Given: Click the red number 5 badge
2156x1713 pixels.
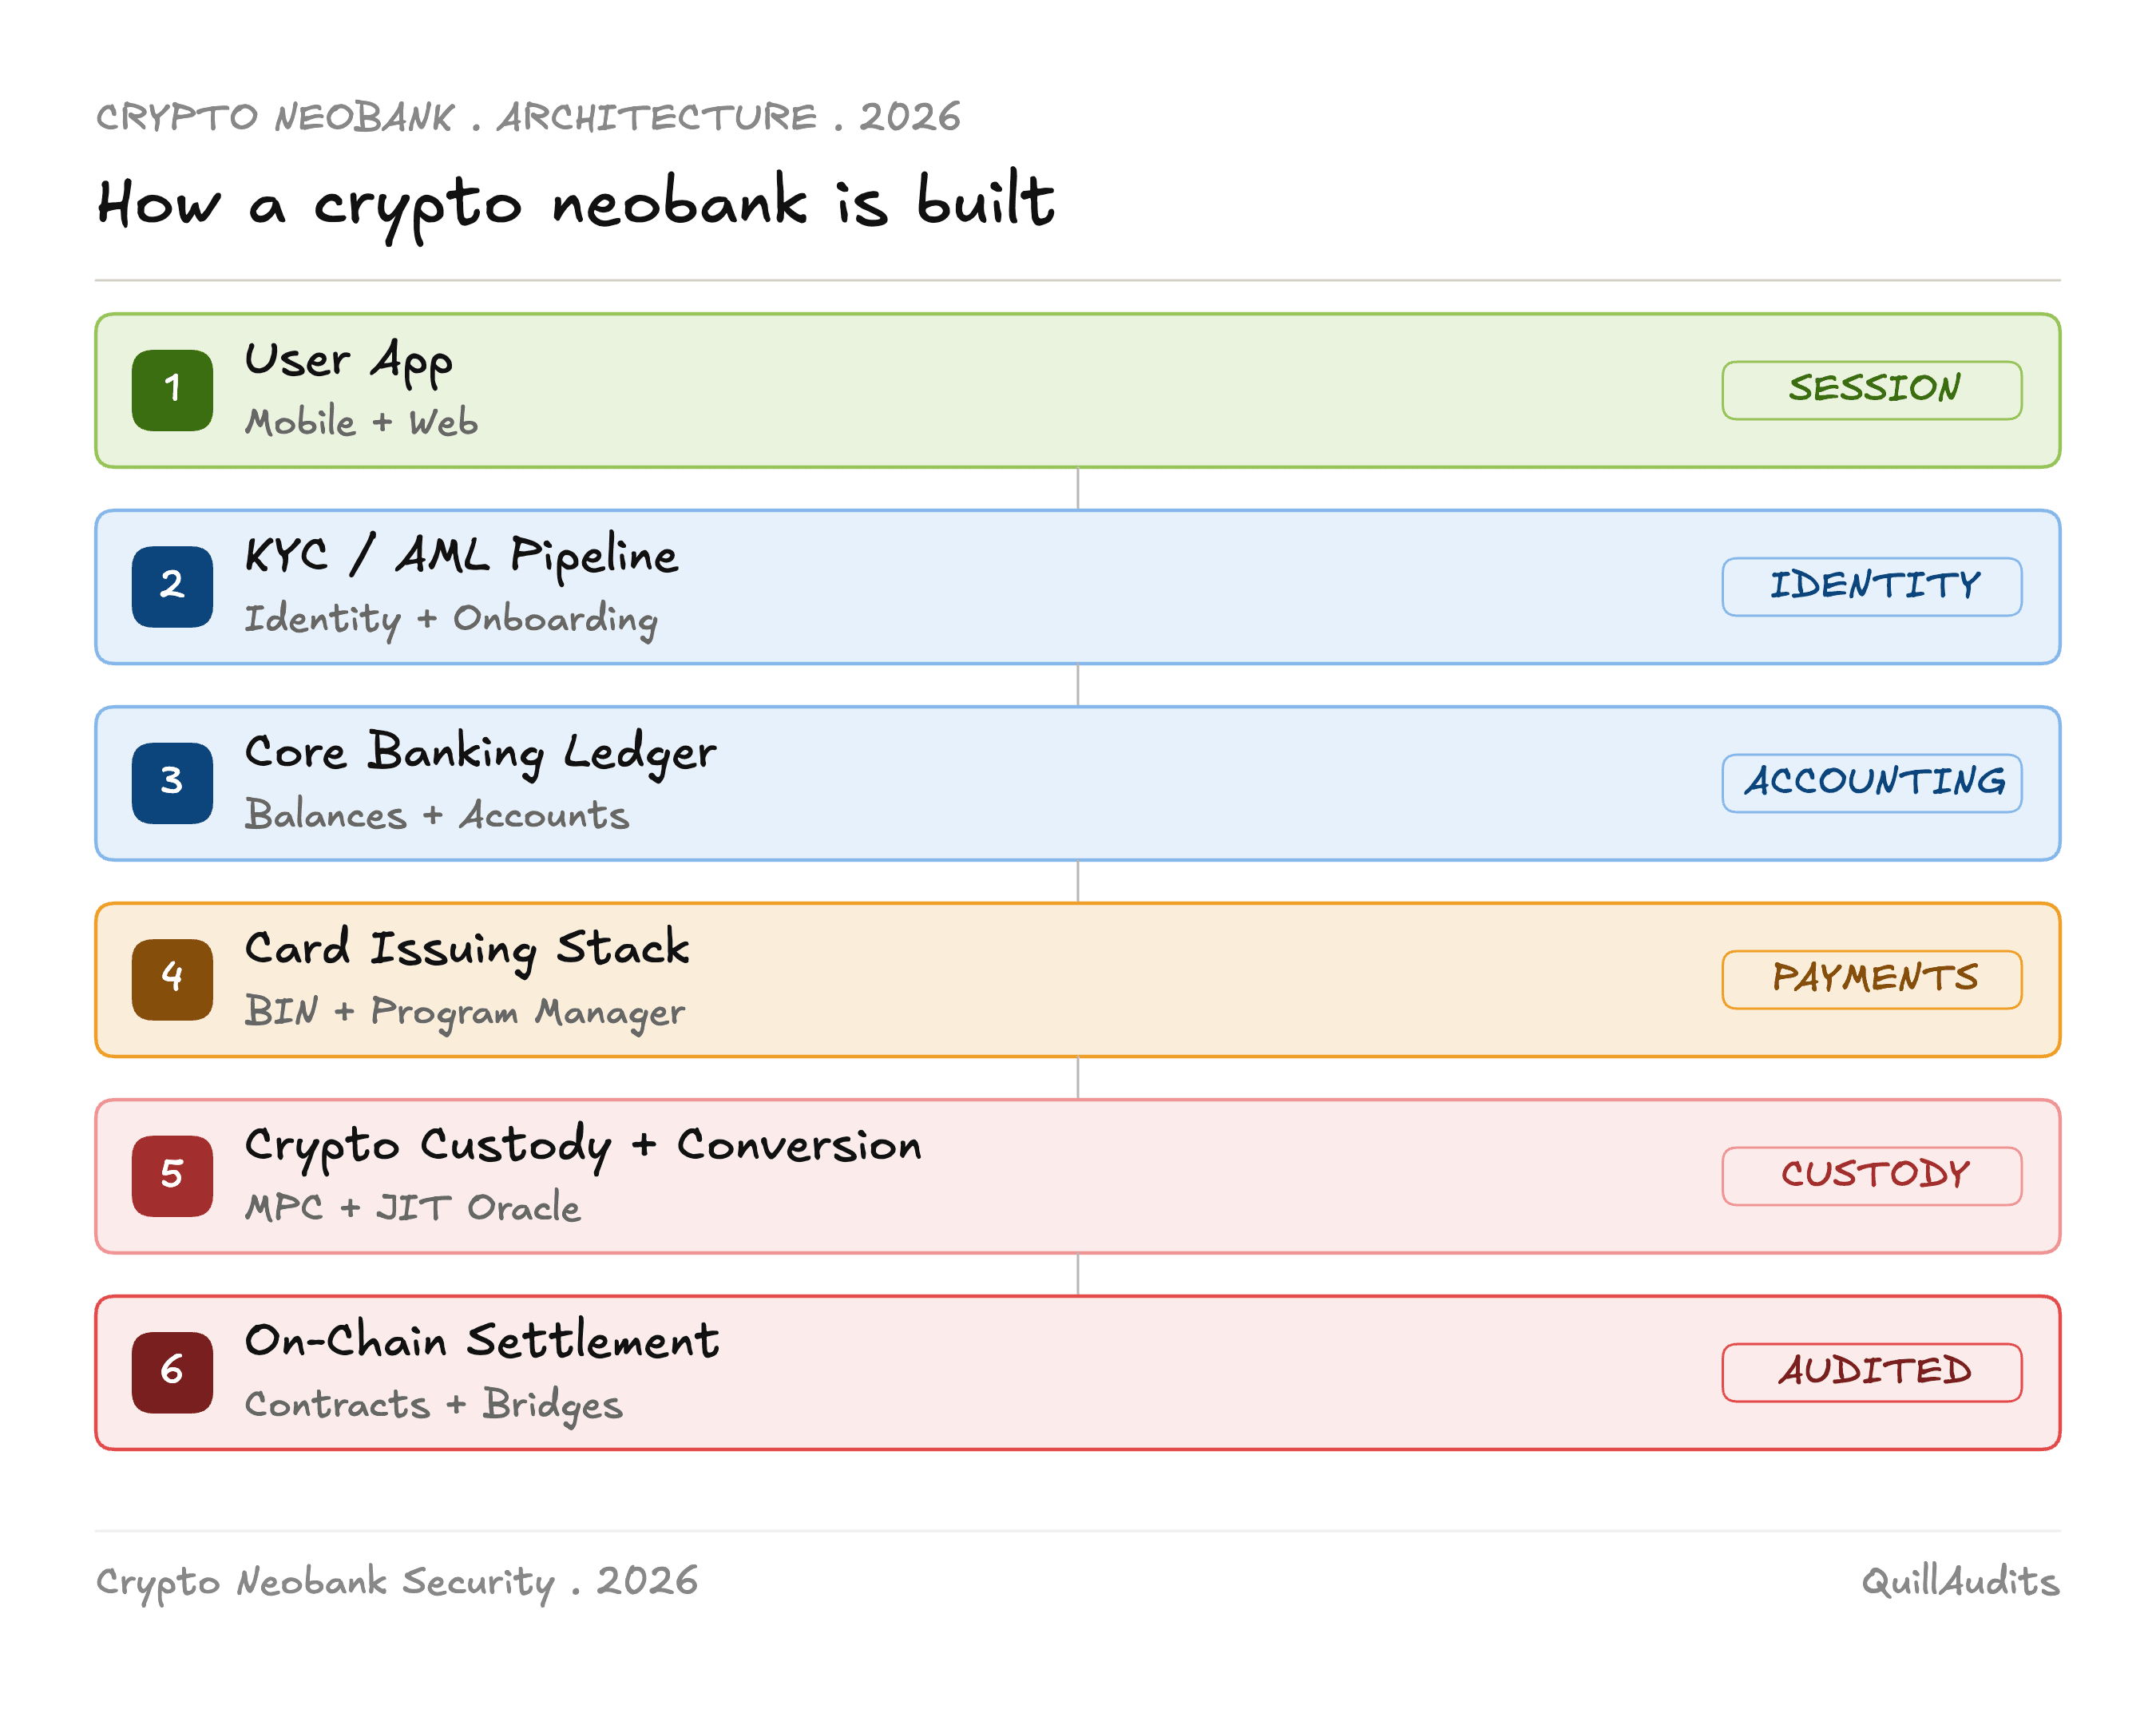Looking at the screenshot, I should [172, 1176].
